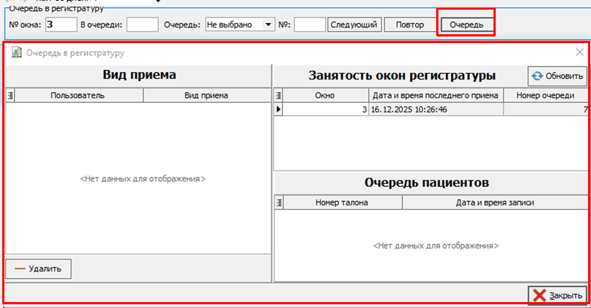This screenshot has height=308, width=591.
Task: Click the Обновить refresh button
Action: (557, 76)
